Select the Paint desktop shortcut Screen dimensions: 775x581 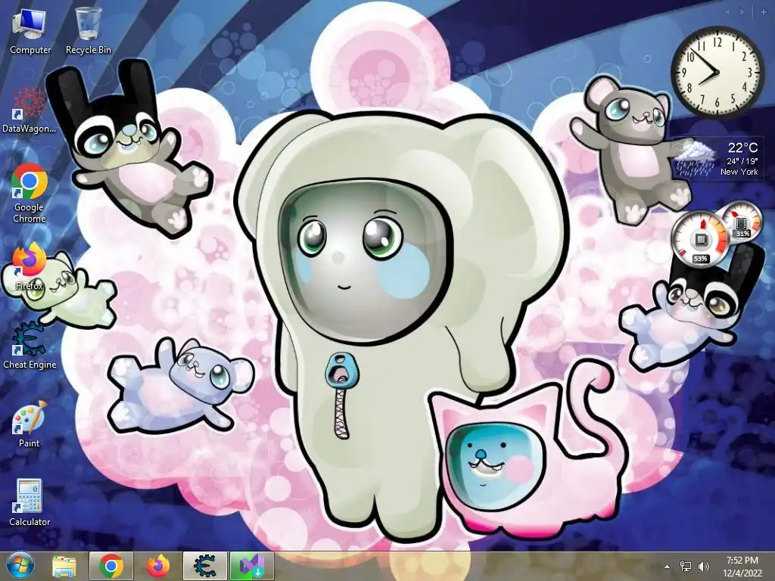click(30, 424)
